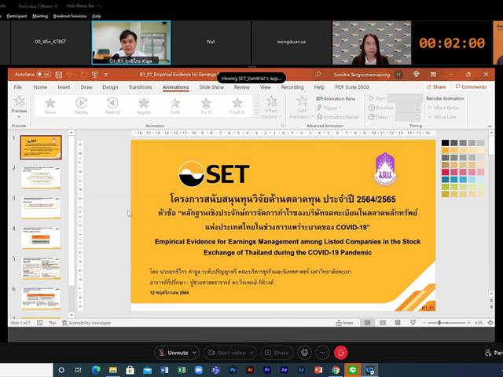The image size is (503, 377).
Task: Open the File tab
Action: coord(18,87)
